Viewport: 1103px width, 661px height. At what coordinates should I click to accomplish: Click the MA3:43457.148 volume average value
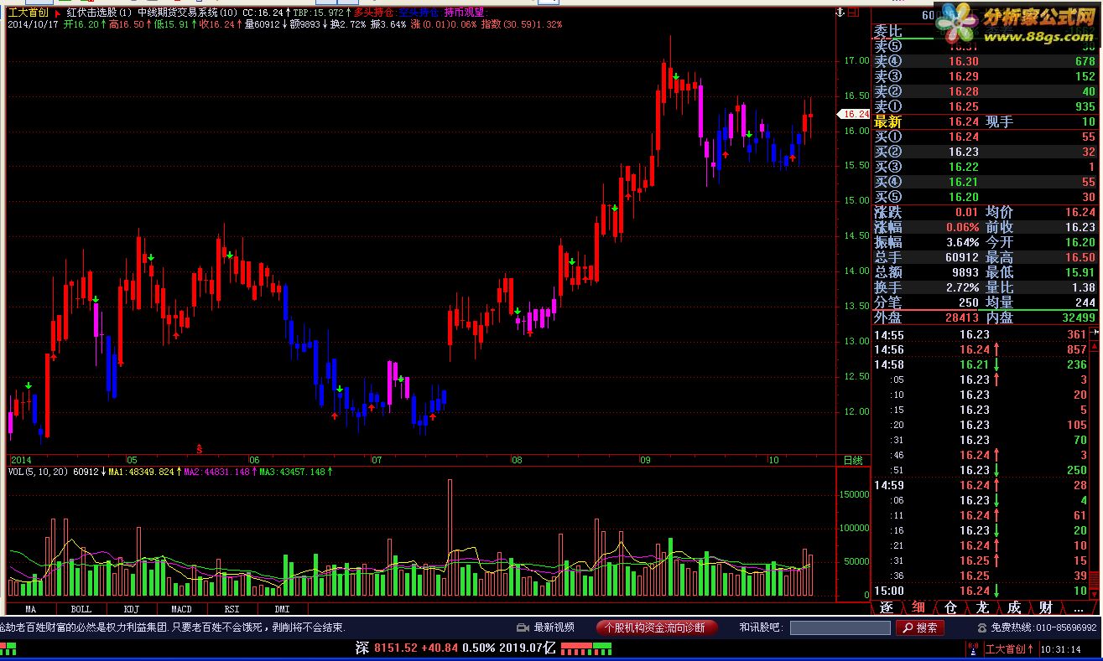tap(292, 472)
